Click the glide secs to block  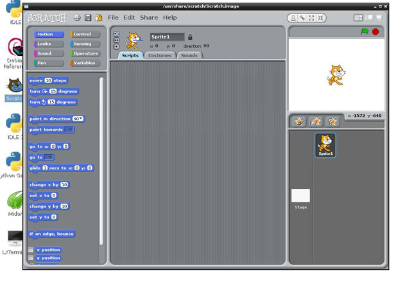click(61, 168)
